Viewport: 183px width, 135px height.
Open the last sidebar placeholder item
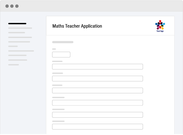pyautogui.click(x=14, y=65)
